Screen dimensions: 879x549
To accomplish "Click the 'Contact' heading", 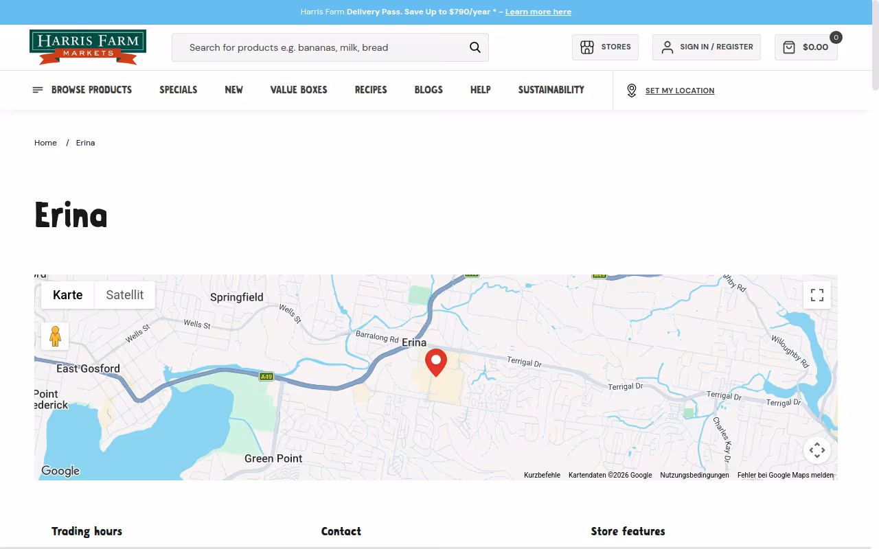I will click(x=341, y=531).
